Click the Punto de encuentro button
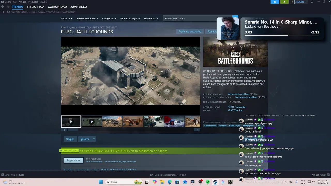The width and height of the screenshot is (331, 186). pos(190,32)
